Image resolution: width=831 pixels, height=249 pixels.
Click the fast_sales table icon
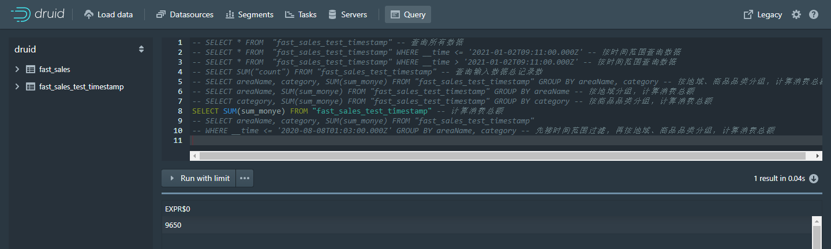(31, 69)
